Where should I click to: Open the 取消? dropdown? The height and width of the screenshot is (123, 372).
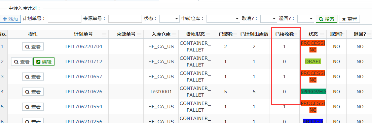coord(268,19)
